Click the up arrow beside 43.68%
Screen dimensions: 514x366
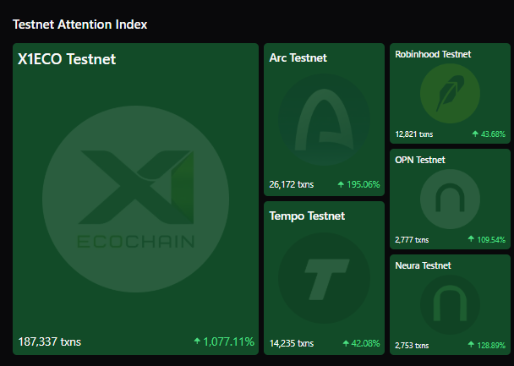475,134
